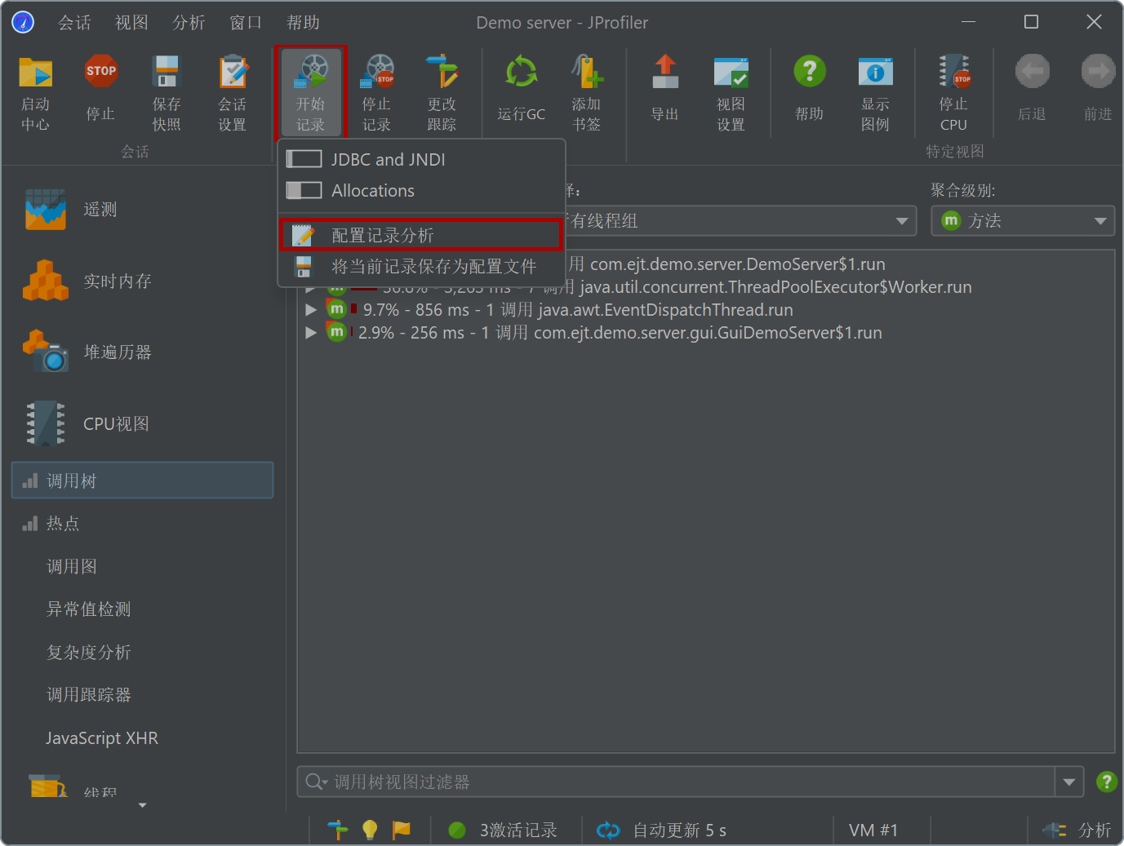Stop CPU recording (停止CPU)
The width and height of the screenshot is (1124, 846).
click(x=953, y=93)
